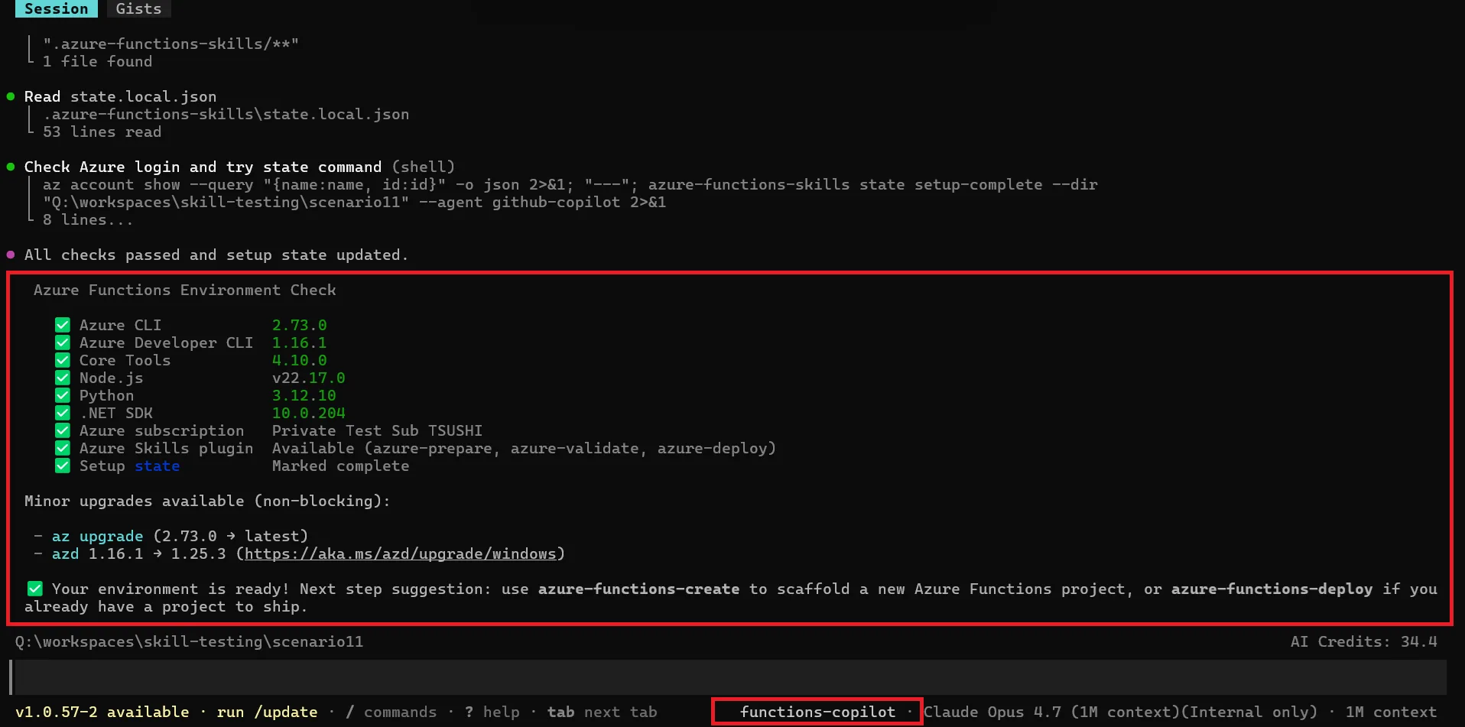This screenshot has height=727, width=1465.
Task: Click the bold azure-functions-create skill name
Action: [638, 589]
